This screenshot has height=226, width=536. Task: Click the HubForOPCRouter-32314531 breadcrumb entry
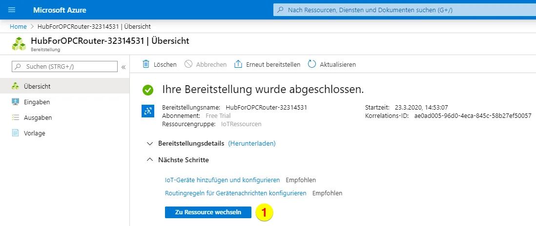[94, 27]
